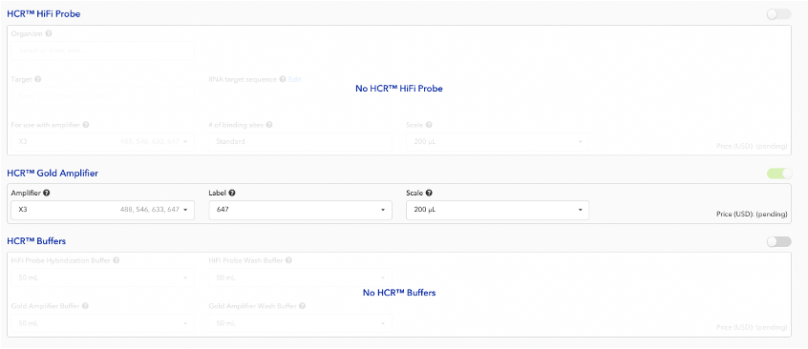Image resolution: width=808 pixels, height=349 pixels.
Task: Click the help icon beside HiFi Probe Scale
Action: pos(429,125)
